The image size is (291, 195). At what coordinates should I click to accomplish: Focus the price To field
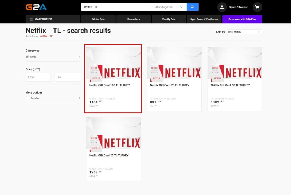[68, 77]
